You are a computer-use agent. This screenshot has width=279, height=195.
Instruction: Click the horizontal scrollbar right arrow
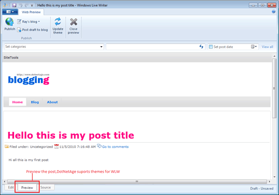coord(269,182)
